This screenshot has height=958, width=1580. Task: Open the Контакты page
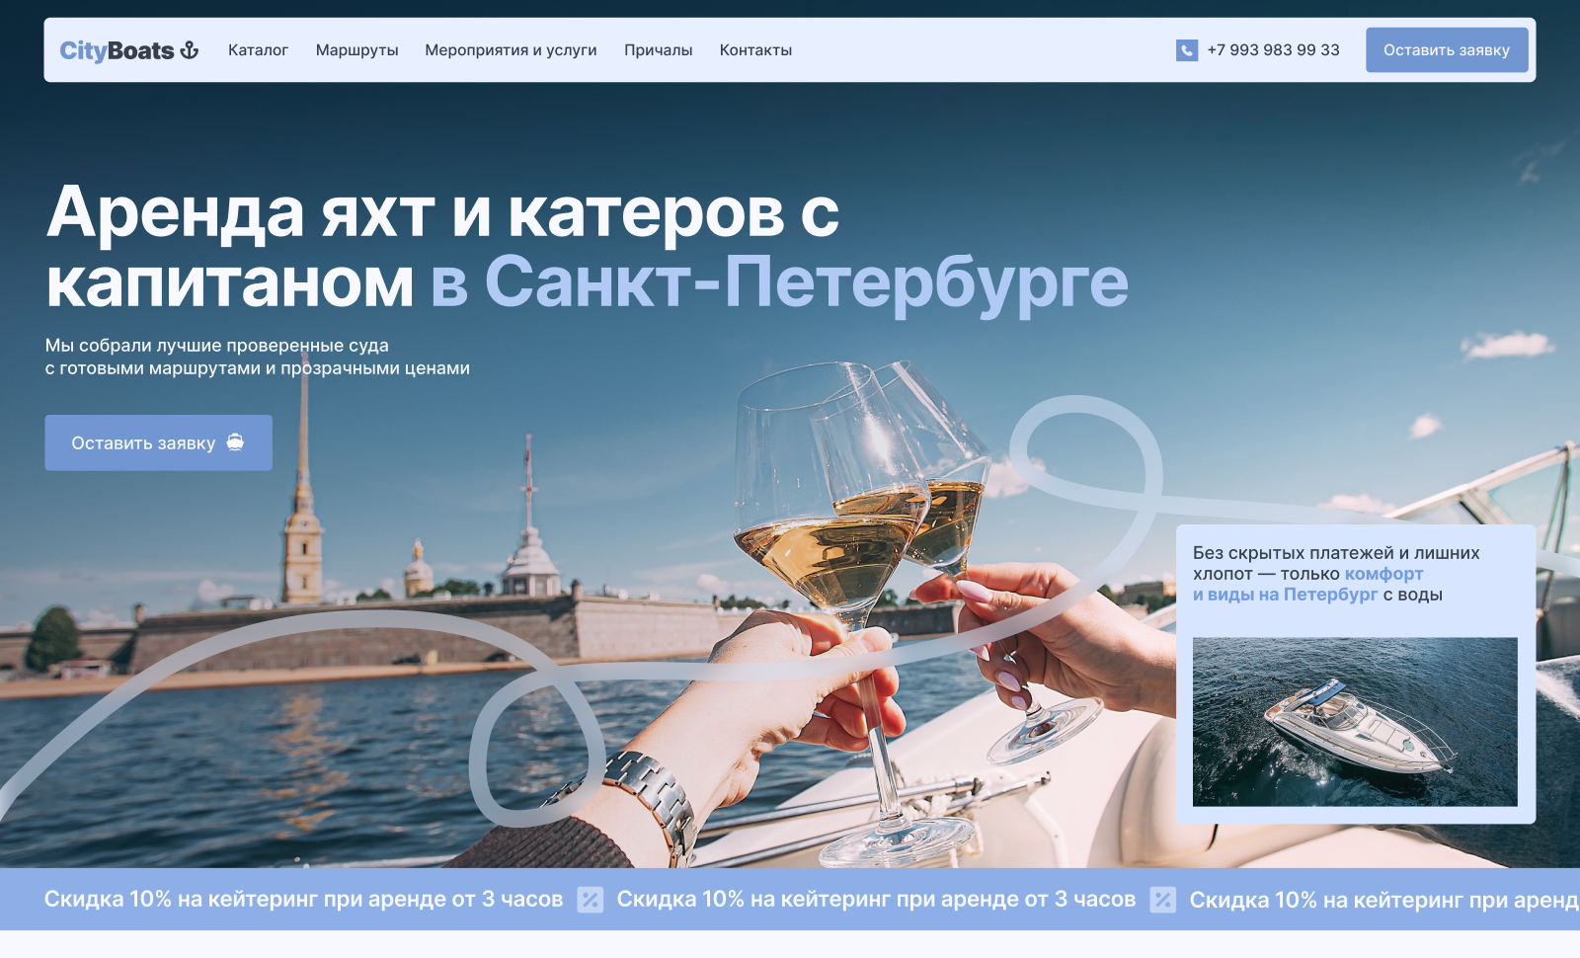pyautogui.click(x=755, y=50)
